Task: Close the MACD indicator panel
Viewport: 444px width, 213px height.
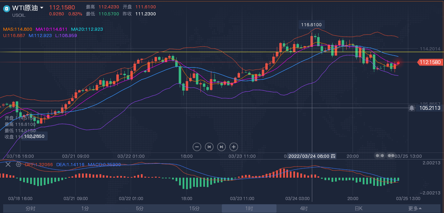Action: coord(8,164)
